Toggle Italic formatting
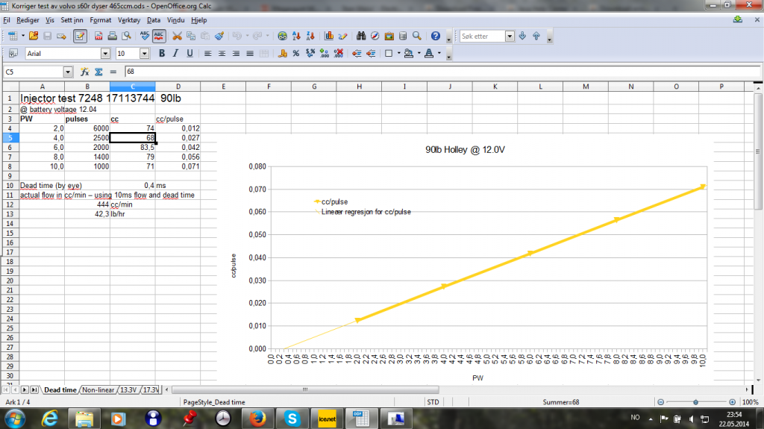 point(176,54)
